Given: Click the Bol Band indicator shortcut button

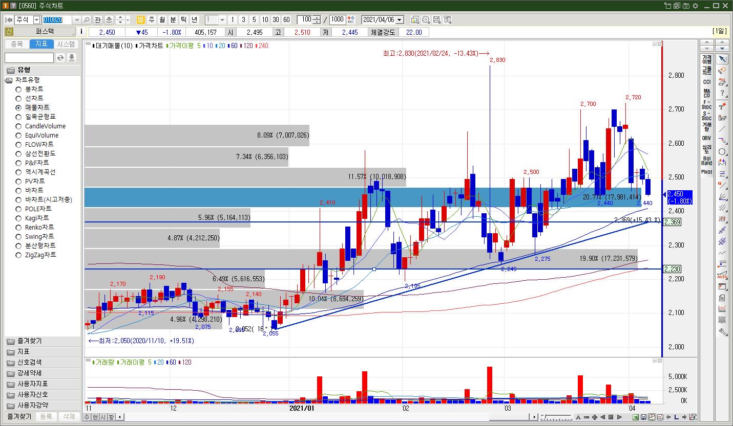Looking at the screenshot, I should click(707, 161).
